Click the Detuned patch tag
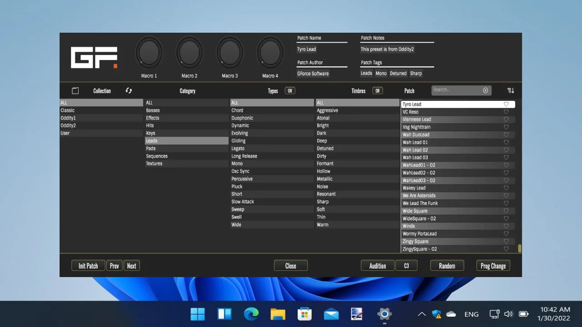 pyautogui.click(x=398, y=74)
